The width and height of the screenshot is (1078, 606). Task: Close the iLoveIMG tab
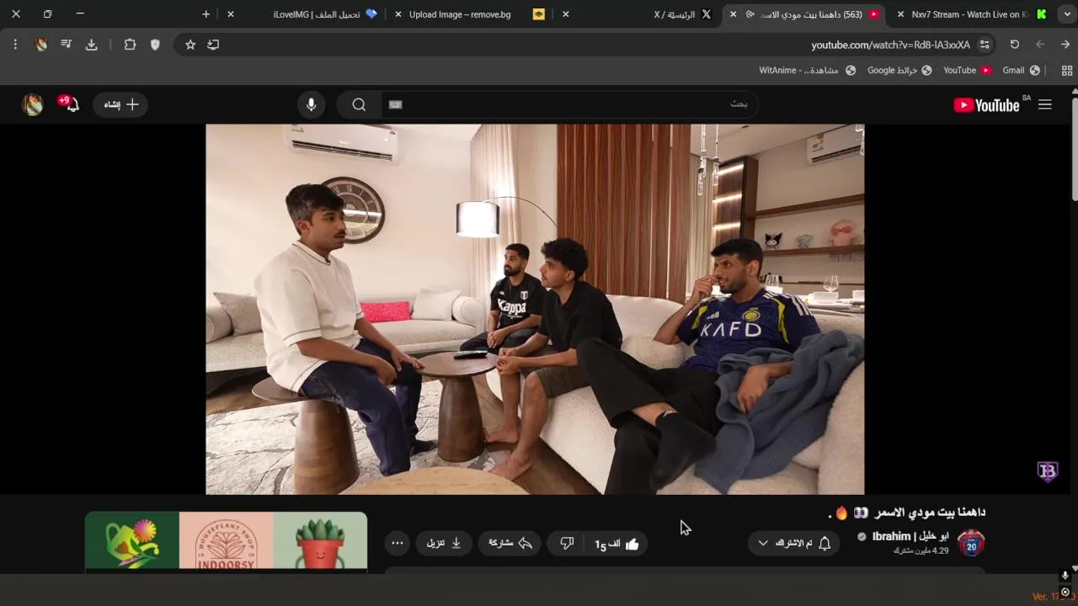point(231,14)
